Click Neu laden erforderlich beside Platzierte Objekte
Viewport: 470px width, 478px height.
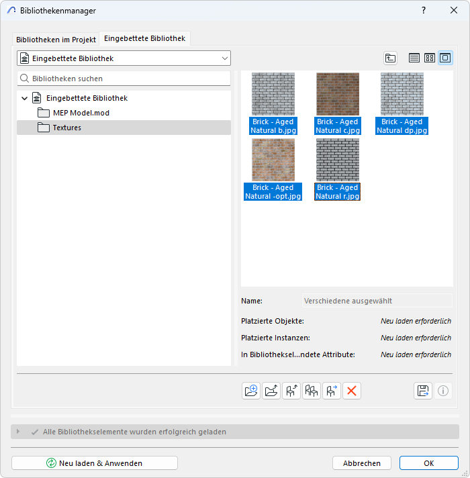416,321
